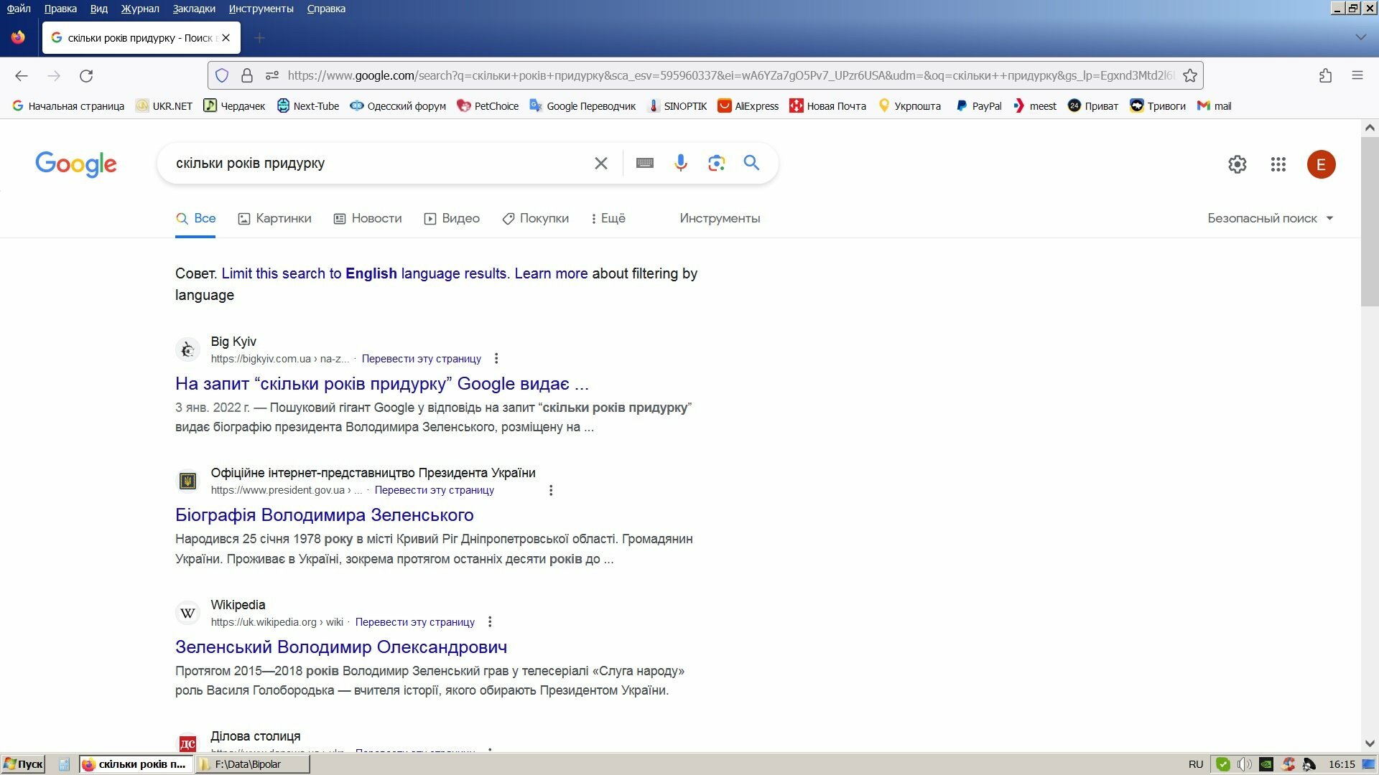
Task: Open the Справка menu
Action: (326, 9)
